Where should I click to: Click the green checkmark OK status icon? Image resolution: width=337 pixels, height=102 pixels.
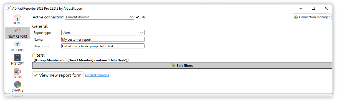pyautogui.click(x=137, y=17)
